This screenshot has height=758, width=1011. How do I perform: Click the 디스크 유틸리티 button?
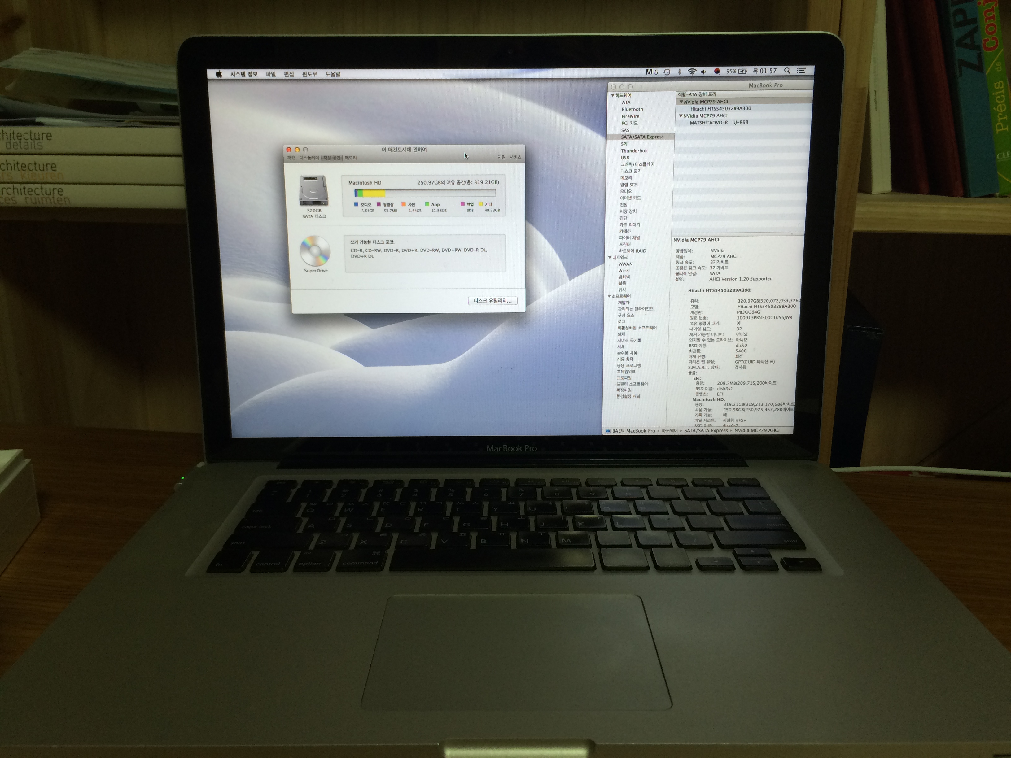(492, 301)
